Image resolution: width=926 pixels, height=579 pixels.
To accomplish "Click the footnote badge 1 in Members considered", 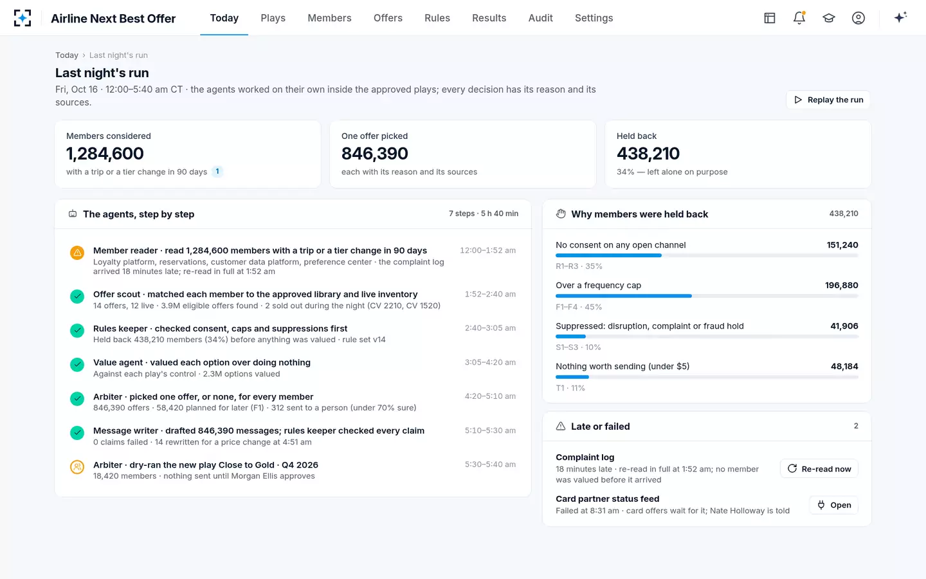I will pyautogui.click(x=217, y=172).
